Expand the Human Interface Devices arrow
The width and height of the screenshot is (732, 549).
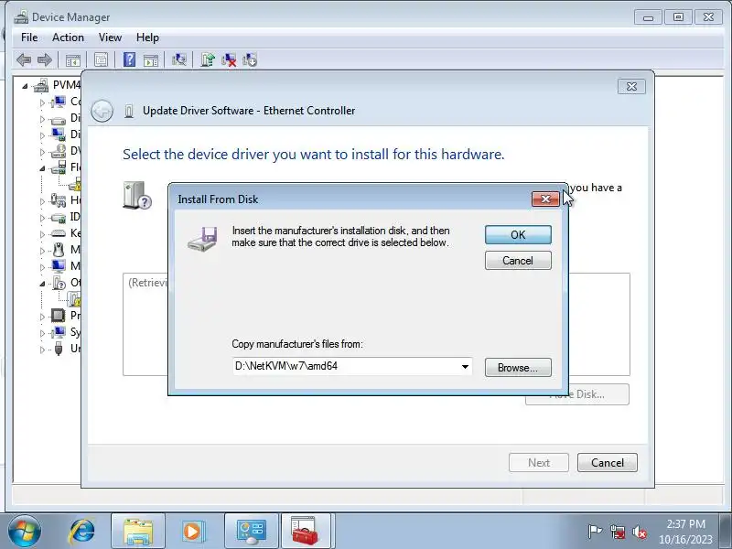tap(42, 201)
